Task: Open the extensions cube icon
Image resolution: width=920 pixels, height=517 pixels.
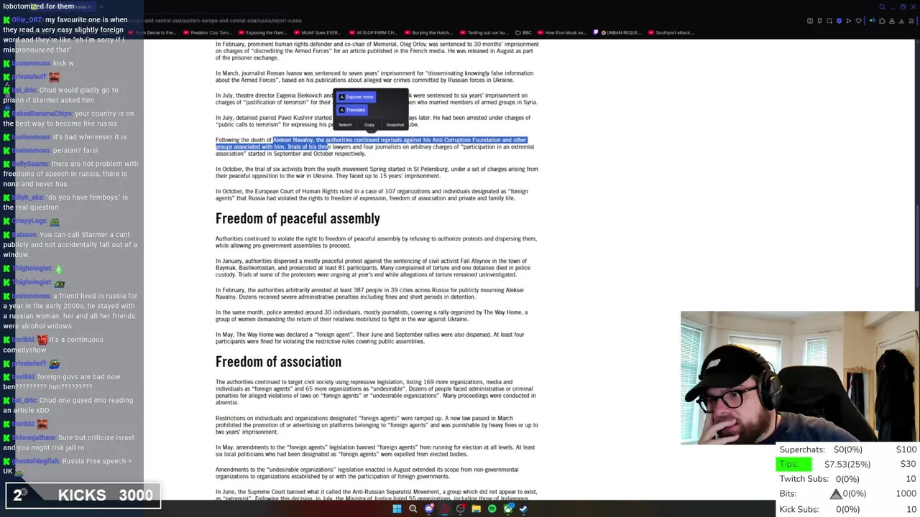Action: click(882, 21)
